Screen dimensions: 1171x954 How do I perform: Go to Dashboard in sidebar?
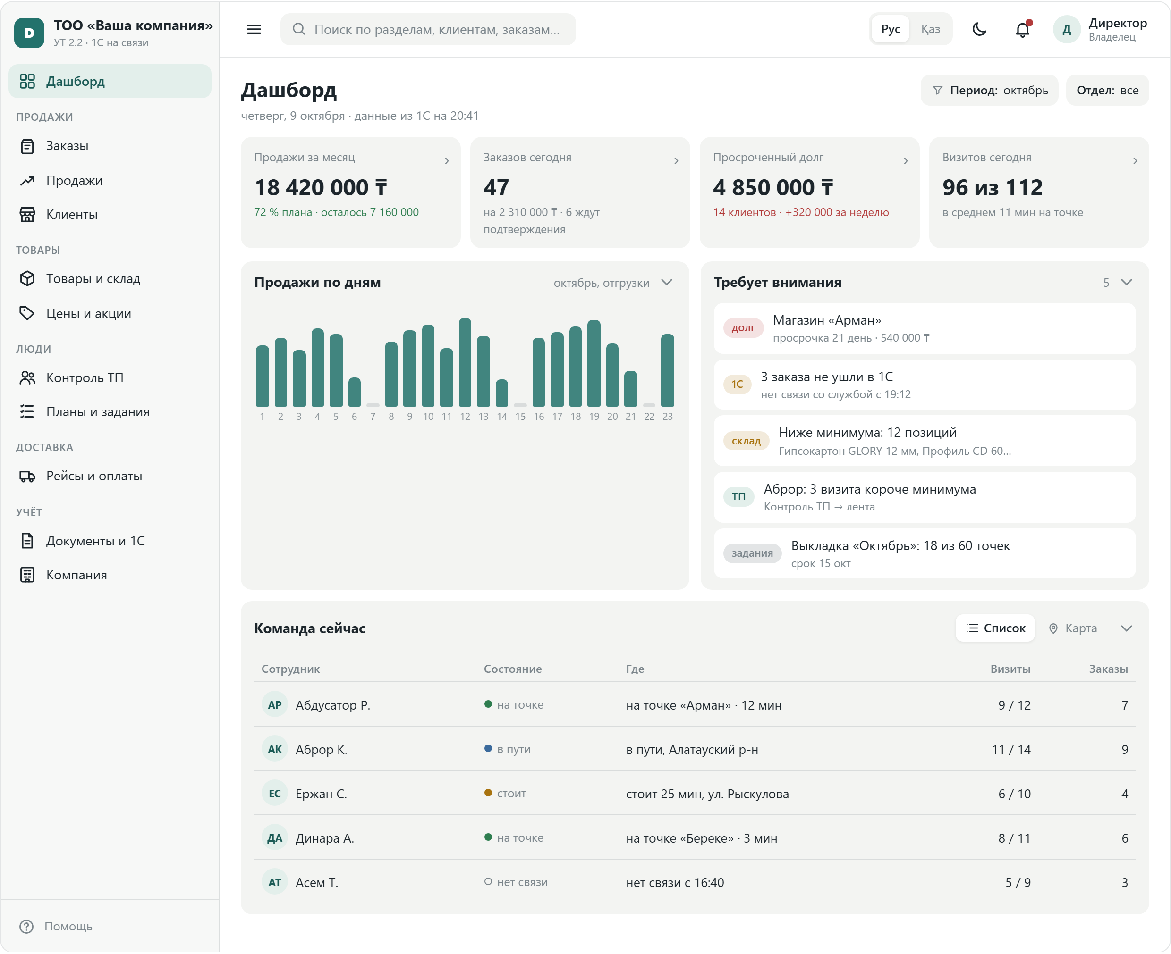coord(110,81)
